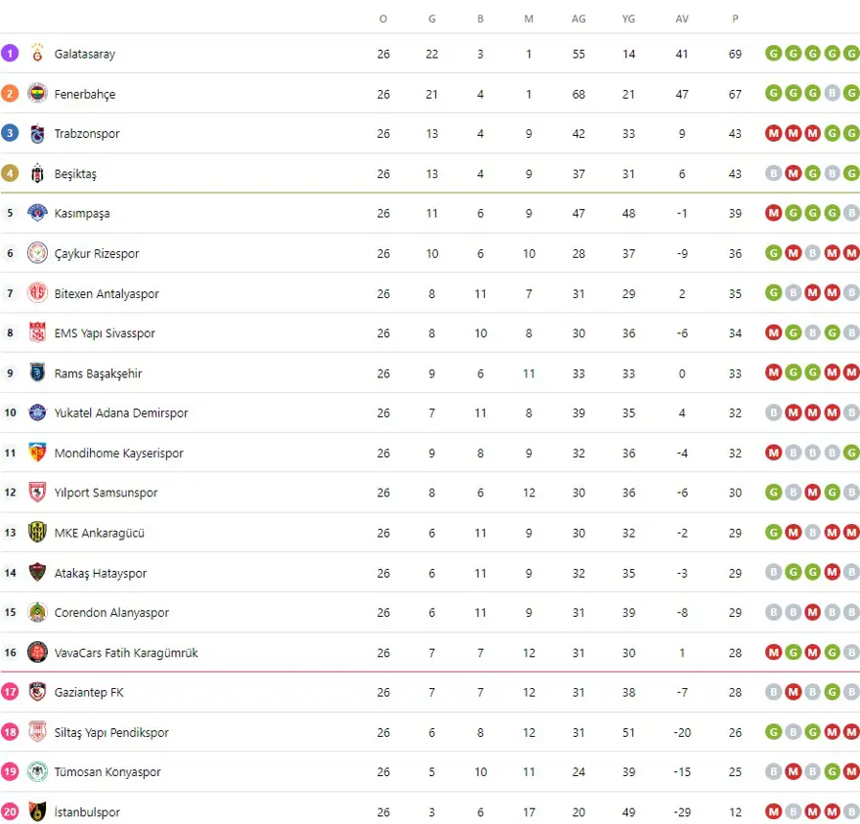Click Çaykur Rizespor's round logo
Screen dimensions: 860x824
pos(37,253)
